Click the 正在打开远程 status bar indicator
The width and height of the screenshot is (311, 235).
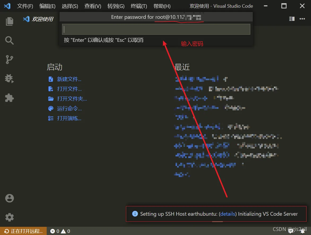pos(23,231)
